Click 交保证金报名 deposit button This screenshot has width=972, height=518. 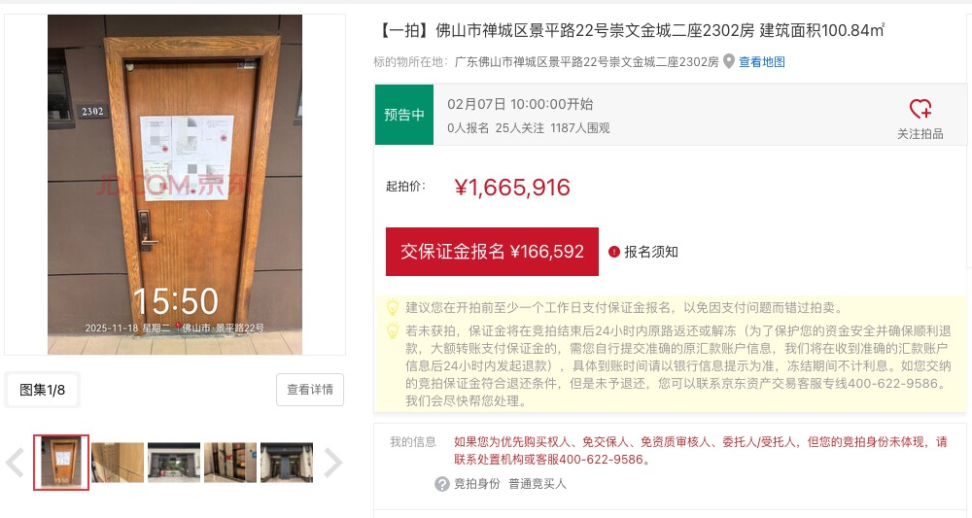[x=492, y=252]
